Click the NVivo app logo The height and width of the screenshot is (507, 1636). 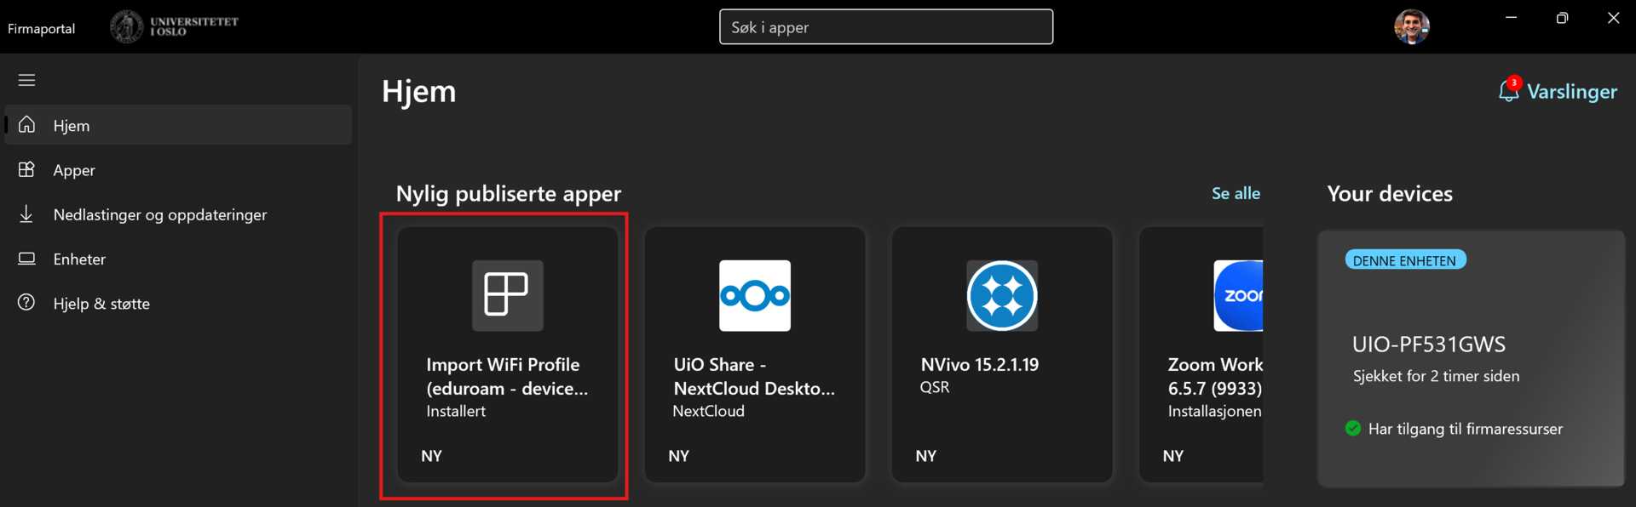click(1002, 295)
